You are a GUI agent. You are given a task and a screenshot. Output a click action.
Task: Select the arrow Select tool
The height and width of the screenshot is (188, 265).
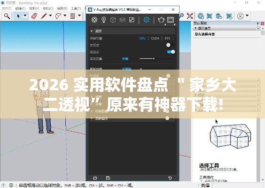point(18,16)
